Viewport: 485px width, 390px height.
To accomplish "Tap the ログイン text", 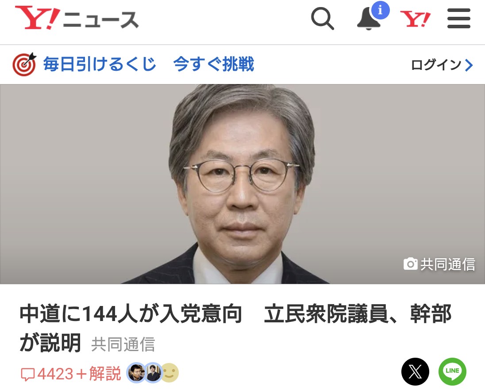I will pos(436,65).
